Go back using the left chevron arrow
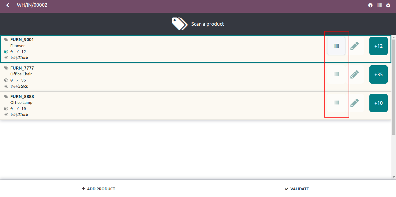 pos(8,5)
